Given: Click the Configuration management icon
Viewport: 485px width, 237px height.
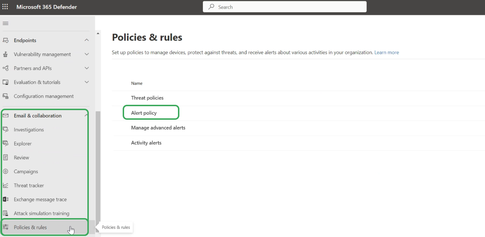Looking at the screenshot, I should [5, 96].
